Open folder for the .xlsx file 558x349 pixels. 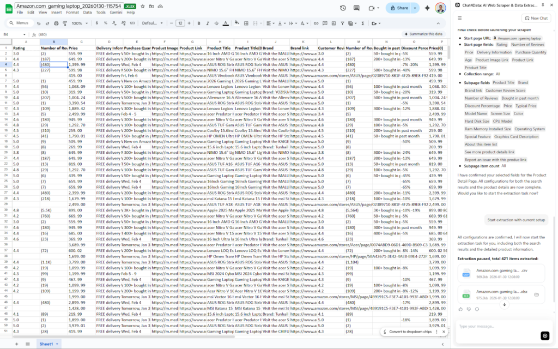[537, 294]
